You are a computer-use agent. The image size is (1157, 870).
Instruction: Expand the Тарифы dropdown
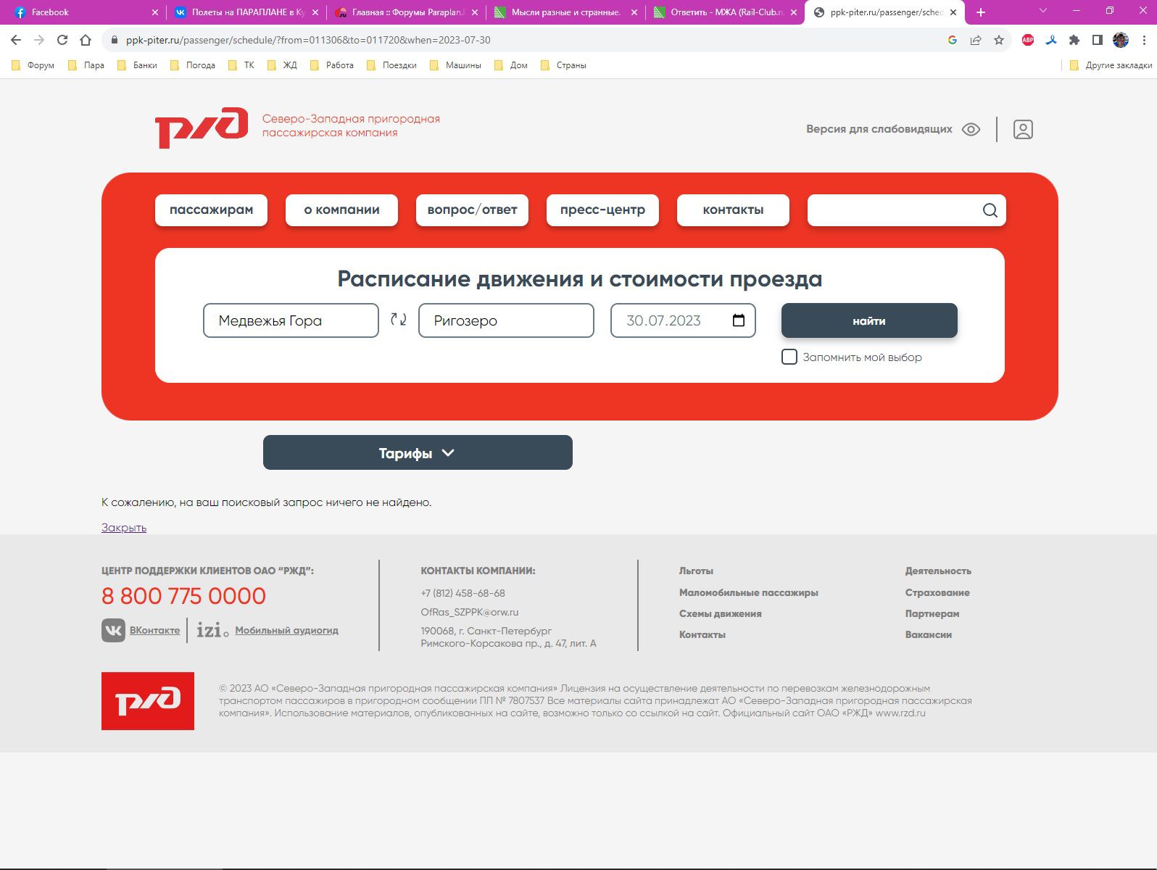click(x=418, y=452)
